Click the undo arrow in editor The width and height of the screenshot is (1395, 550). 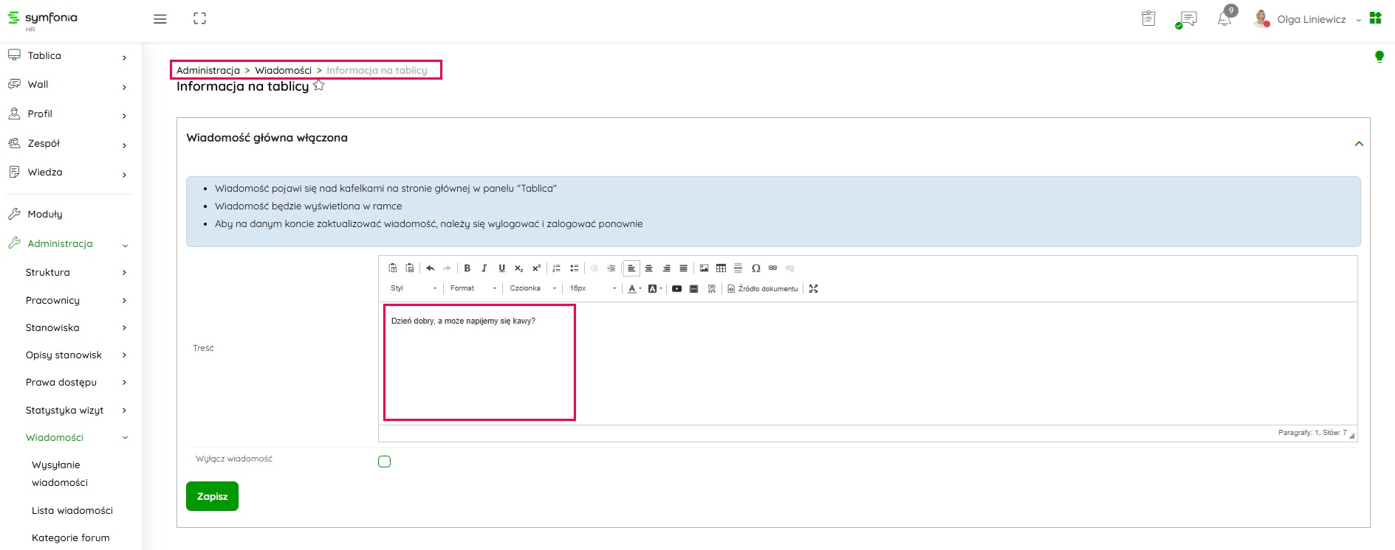pos(430,268)
